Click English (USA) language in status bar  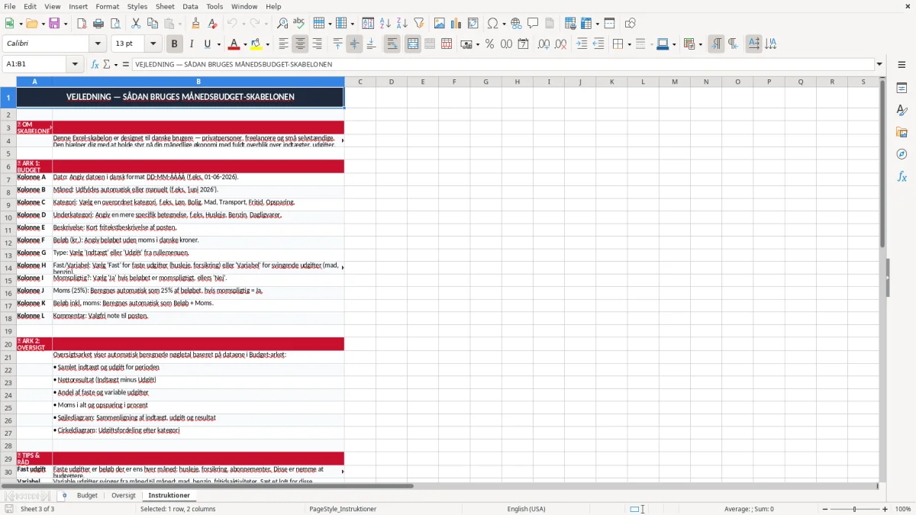527,509
